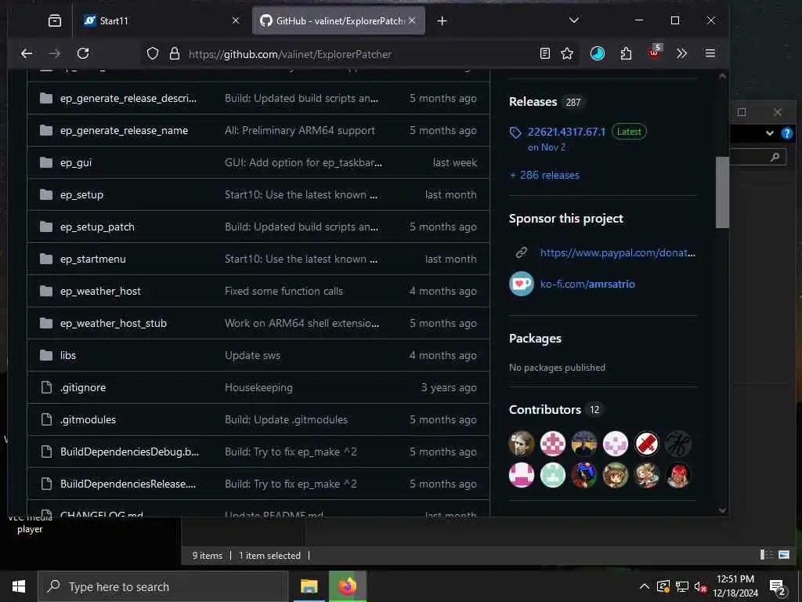Open the libs folder
802x602 pixels.
[x=67, y=355]
